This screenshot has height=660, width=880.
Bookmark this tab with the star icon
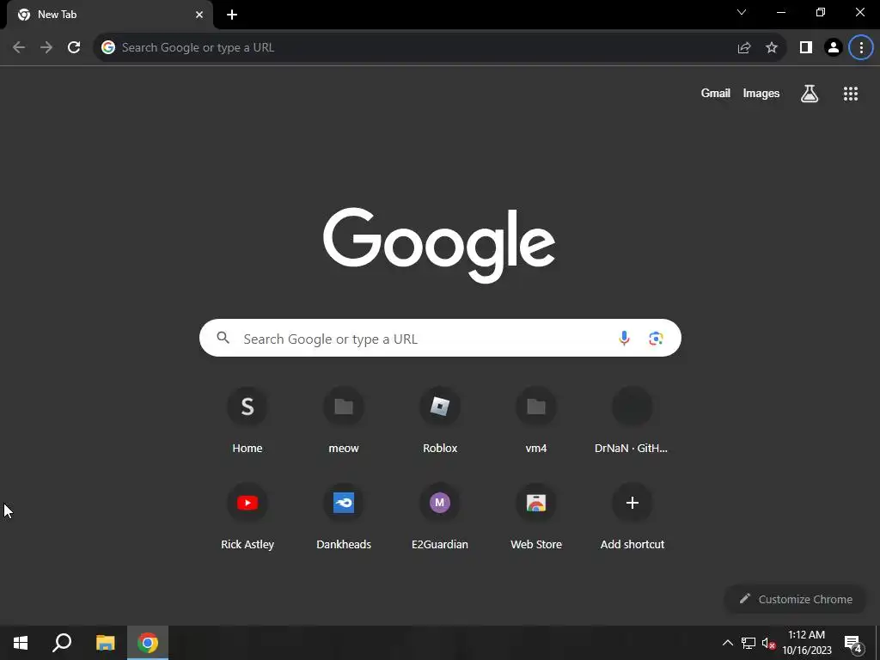(772, 48)
